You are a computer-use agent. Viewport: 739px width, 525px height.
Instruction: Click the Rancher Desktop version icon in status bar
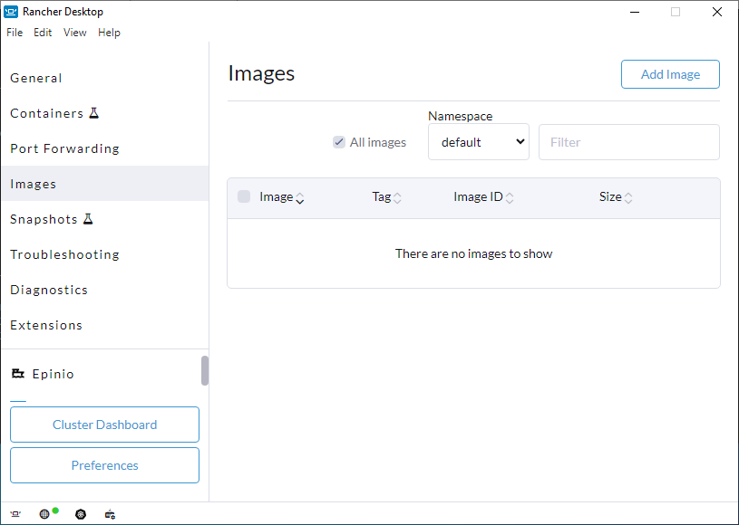(x=15, y=514)
